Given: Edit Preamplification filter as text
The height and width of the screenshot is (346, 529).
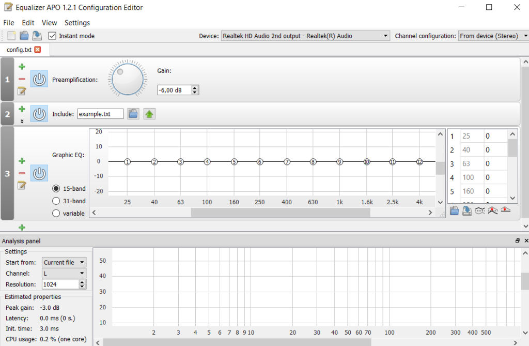Looking at the screenshot, I should point(22,91).
